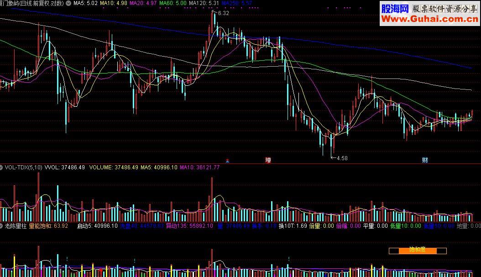This screenshot has height=277, width=481.
Task: Open the dropdown arrow beside the chart title
Action: coord(68,3)
